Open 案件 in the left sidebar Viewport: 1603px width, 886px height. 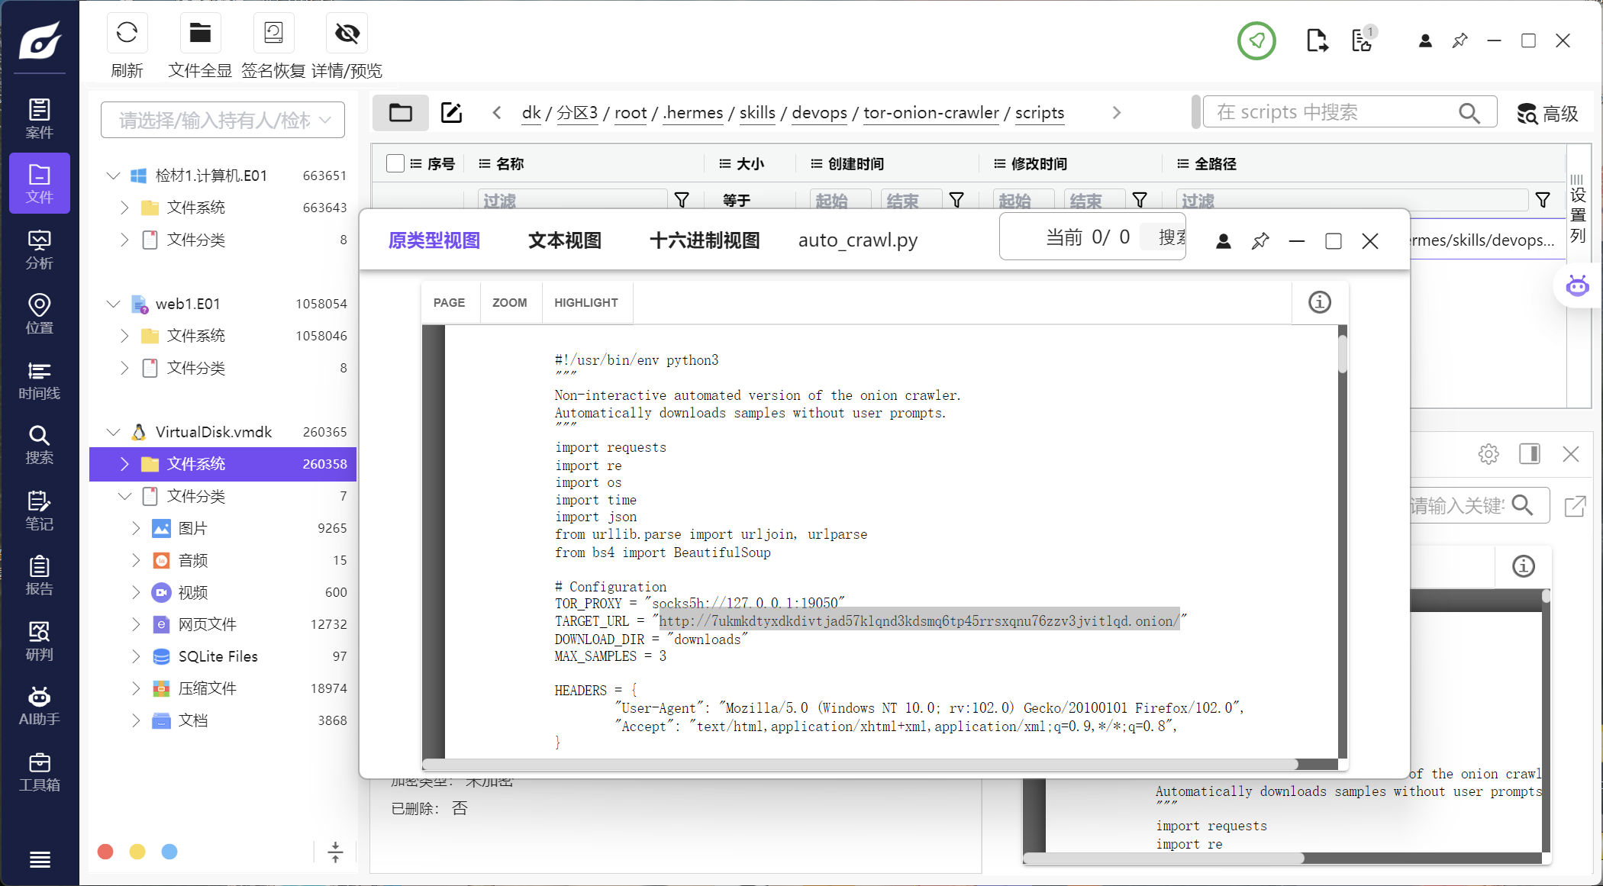pos(40,118)
